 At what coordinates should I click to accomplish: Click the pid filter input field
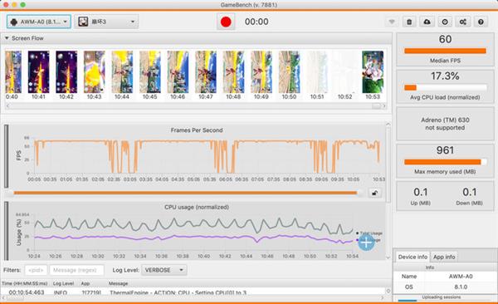tap(36, 270)
